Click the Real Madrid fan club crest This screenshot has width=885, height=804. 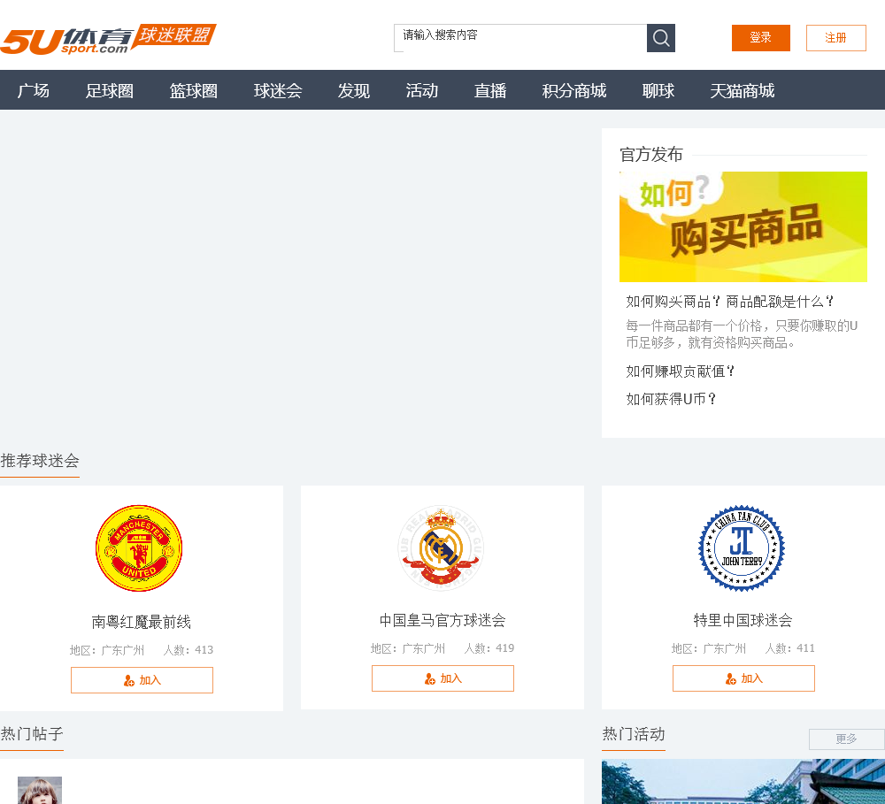pos(441,547)
